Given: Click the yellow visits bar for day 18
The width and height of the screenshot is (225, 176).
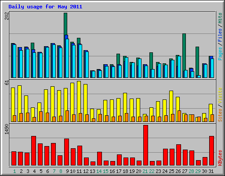Looking at the screenshot, I should 125,103.
